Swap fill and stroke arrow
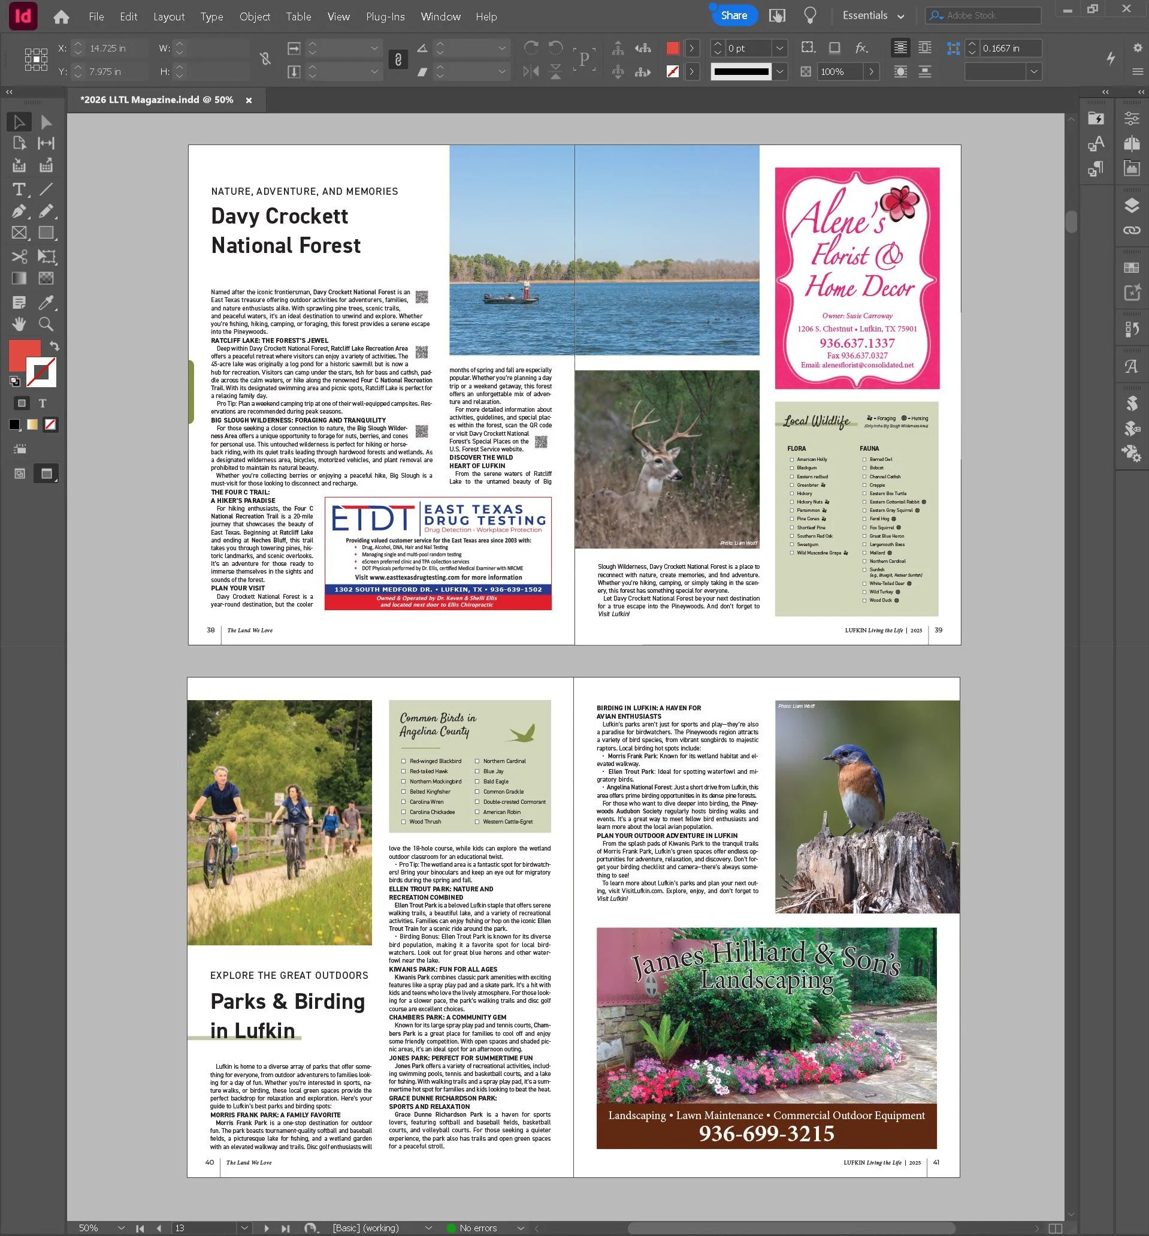The width and height of the screenshot is (1149, 1236). [55, 346]
